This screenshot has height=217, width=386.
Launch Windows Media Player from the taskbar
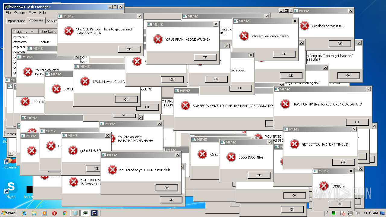44,213
